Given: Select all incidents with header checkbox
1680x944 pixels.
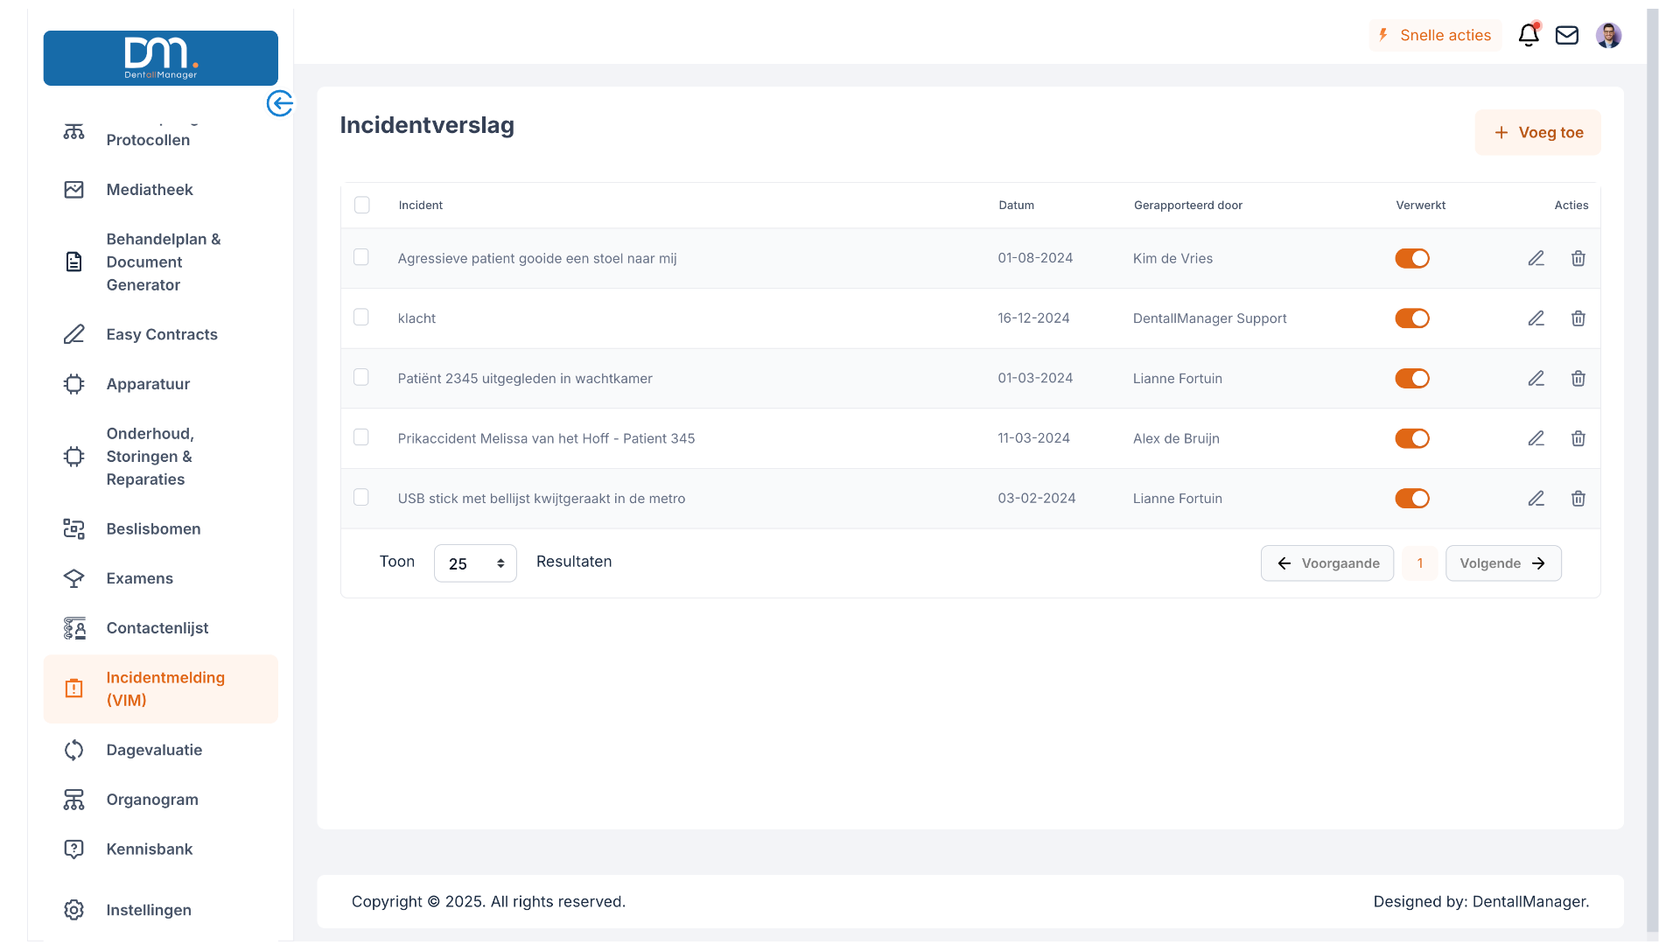Looking at the screenshot, I should (361, 205).
